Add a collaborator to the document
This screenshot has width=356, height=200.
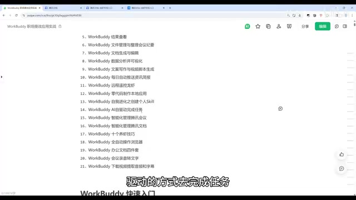pyautogui.click(x=279, y=26)
